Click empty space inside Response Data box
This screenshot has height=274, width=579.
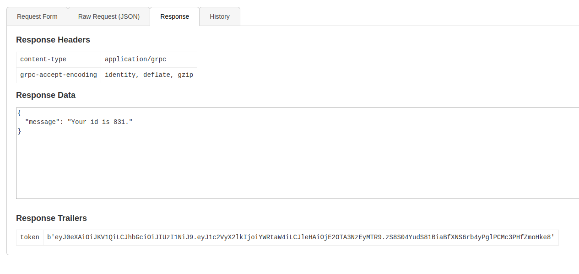[x=275, y=169]
